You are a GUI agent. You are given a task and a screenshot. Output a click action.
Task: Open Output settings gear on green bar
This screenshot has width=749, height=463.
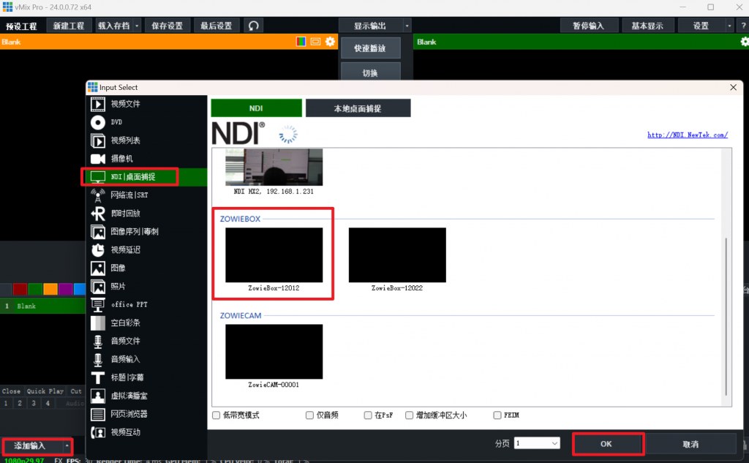pyautogui.click(x=744, y=42)
